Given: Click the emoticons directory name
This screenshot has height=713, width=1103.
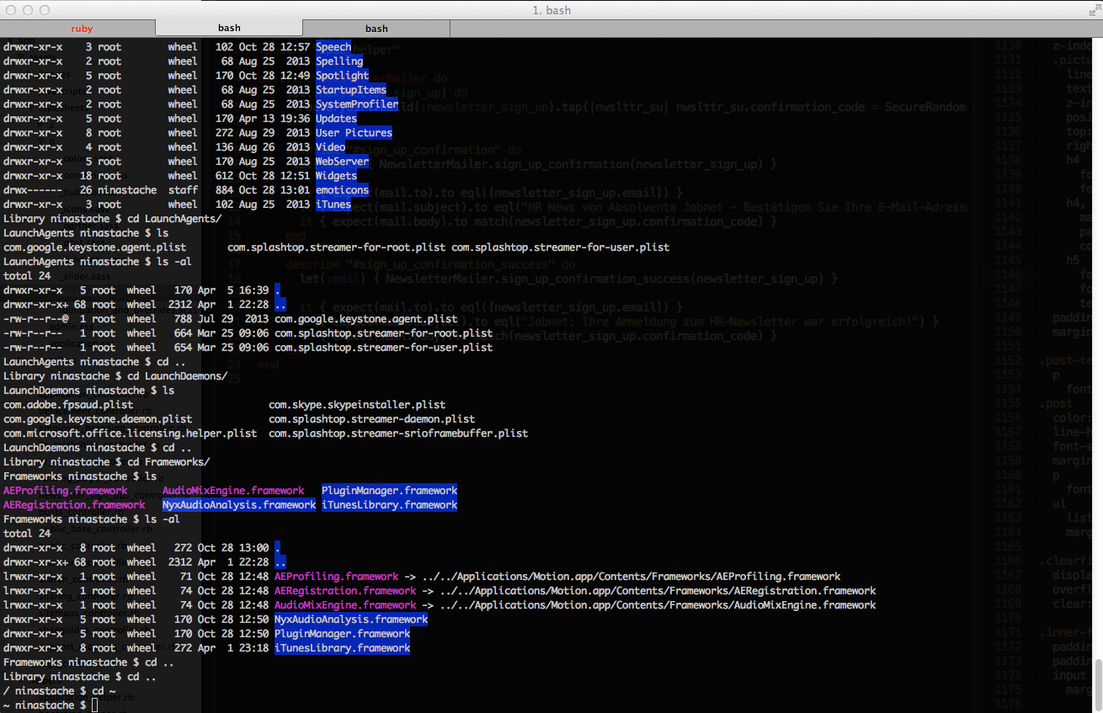Looking at the screenshot, I should tap(342, 190).
